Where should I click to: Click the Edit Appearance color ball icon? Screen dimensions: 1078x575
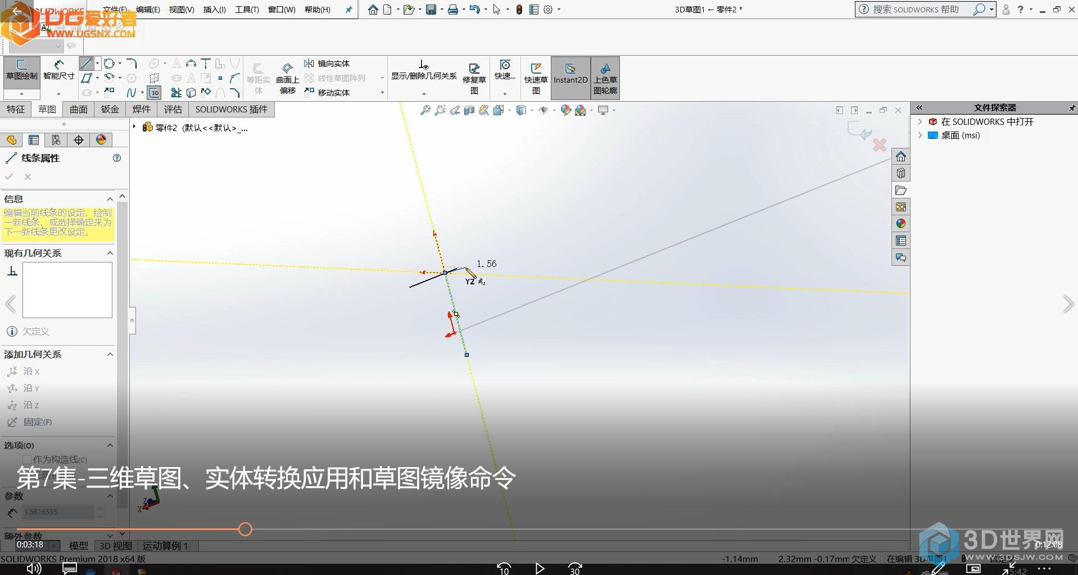point(565,110)
